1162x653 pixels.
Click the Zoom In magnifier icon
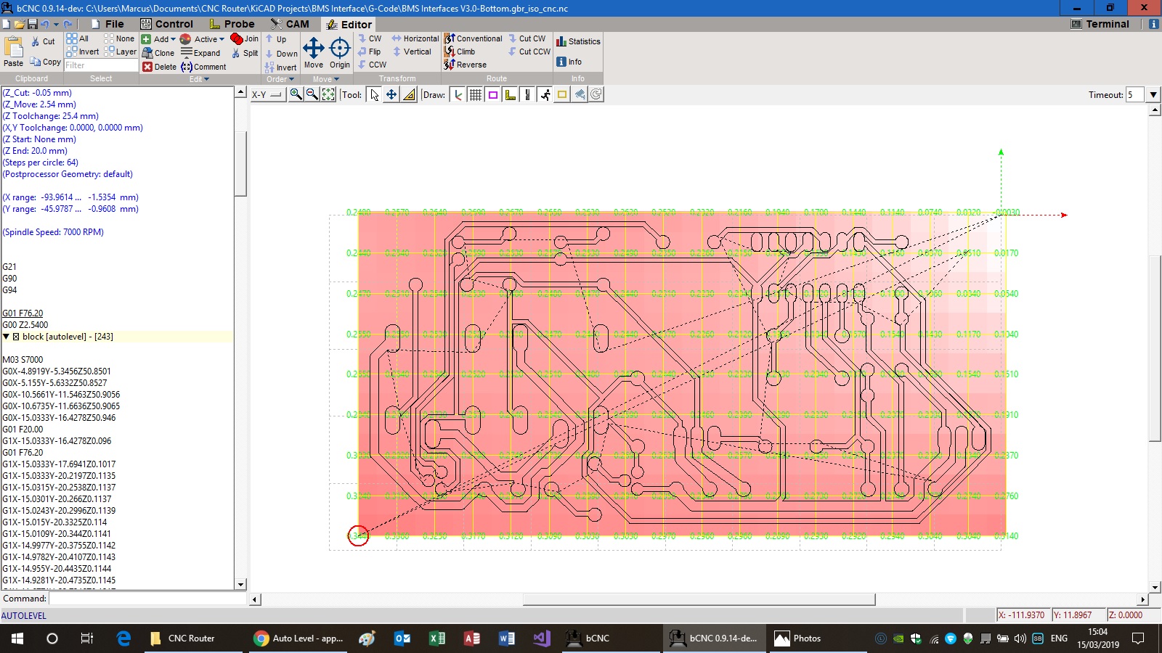pyautogui.click(x=296, y=94)
